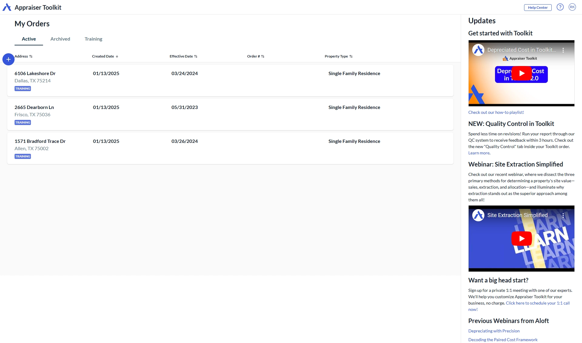Switch to the Training tab

coord(93,39)
